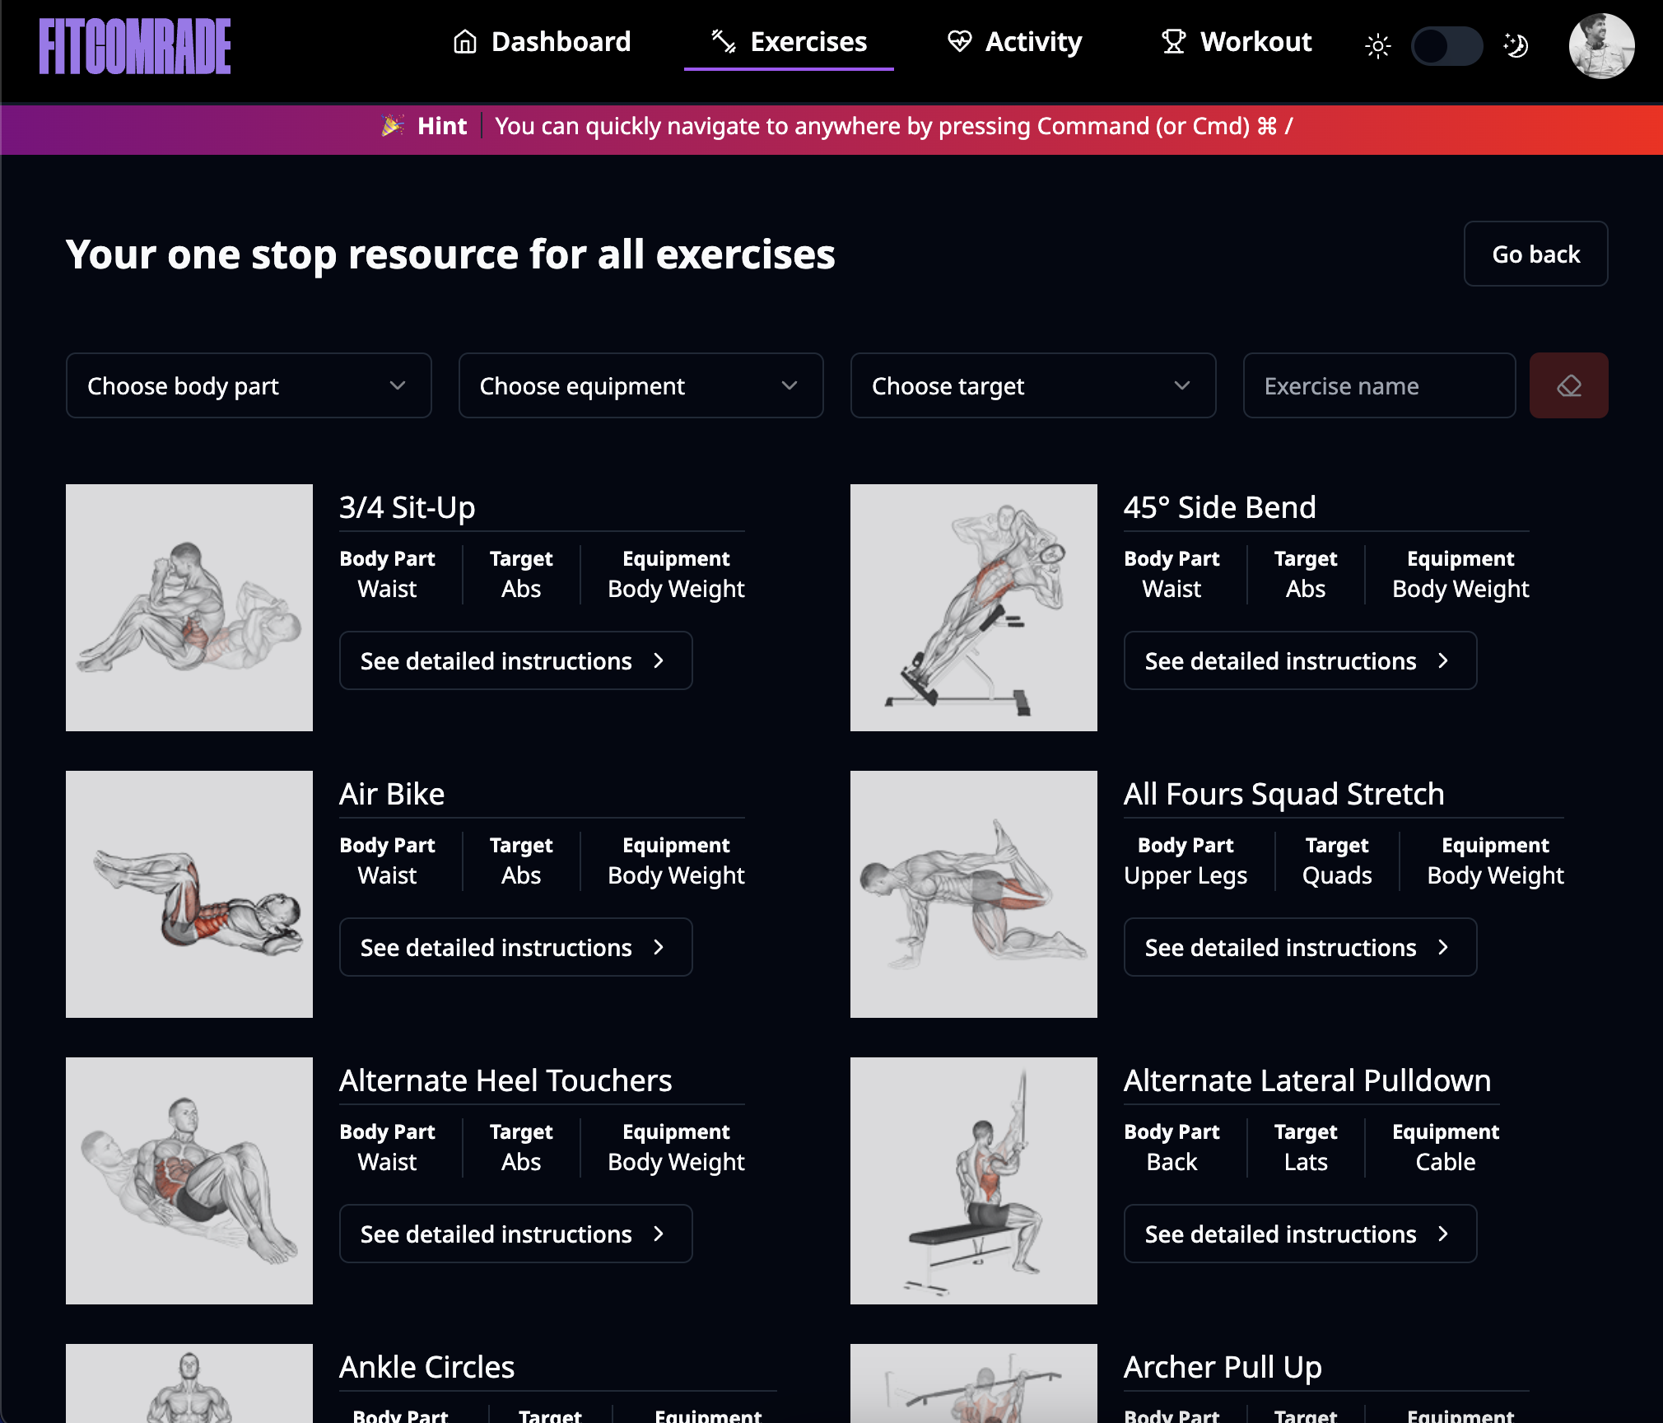Toggle the light/dark theme switch
Viewport: 1663px width, 1423px height.
coord(1447,46)
